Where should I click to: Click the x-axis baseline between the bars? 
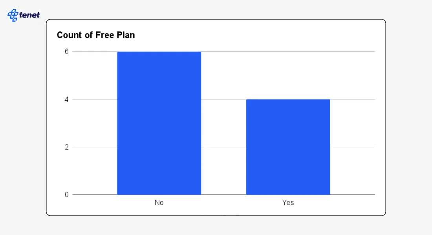224,195
